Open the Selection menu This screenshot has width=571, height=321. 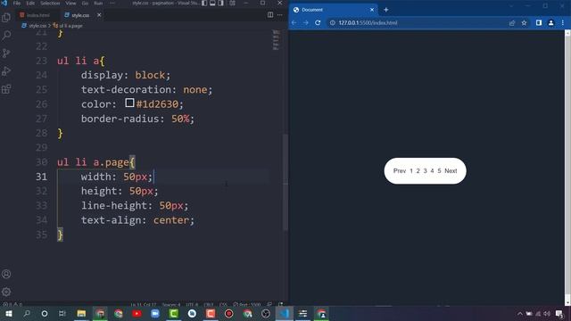(x=50, y=3)
